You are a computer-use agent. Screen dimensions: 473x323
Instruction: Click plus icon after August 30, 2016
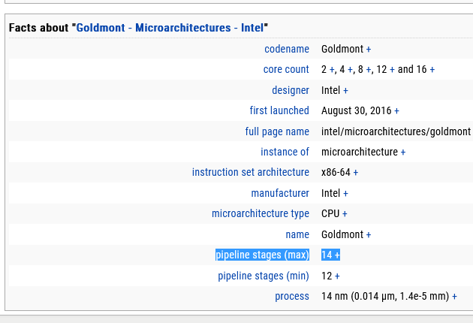click(396, 110)
